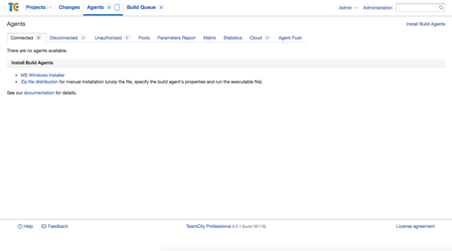Click the Agents page heading

click(x=16, y=24)
